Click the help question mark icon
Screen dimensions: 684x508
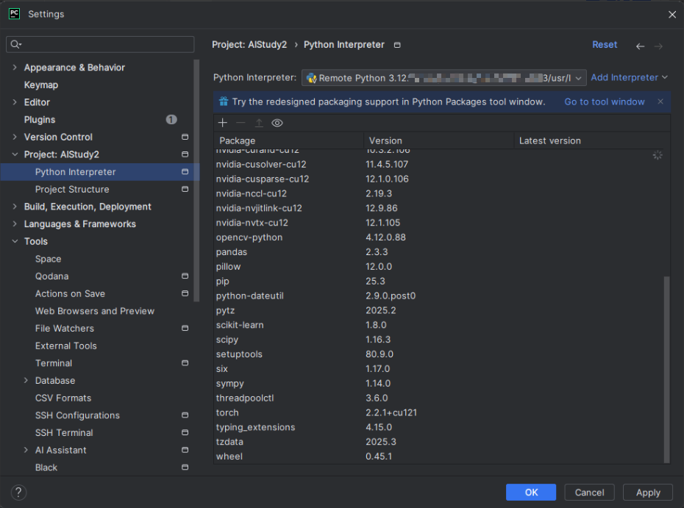tap(18, 493)
